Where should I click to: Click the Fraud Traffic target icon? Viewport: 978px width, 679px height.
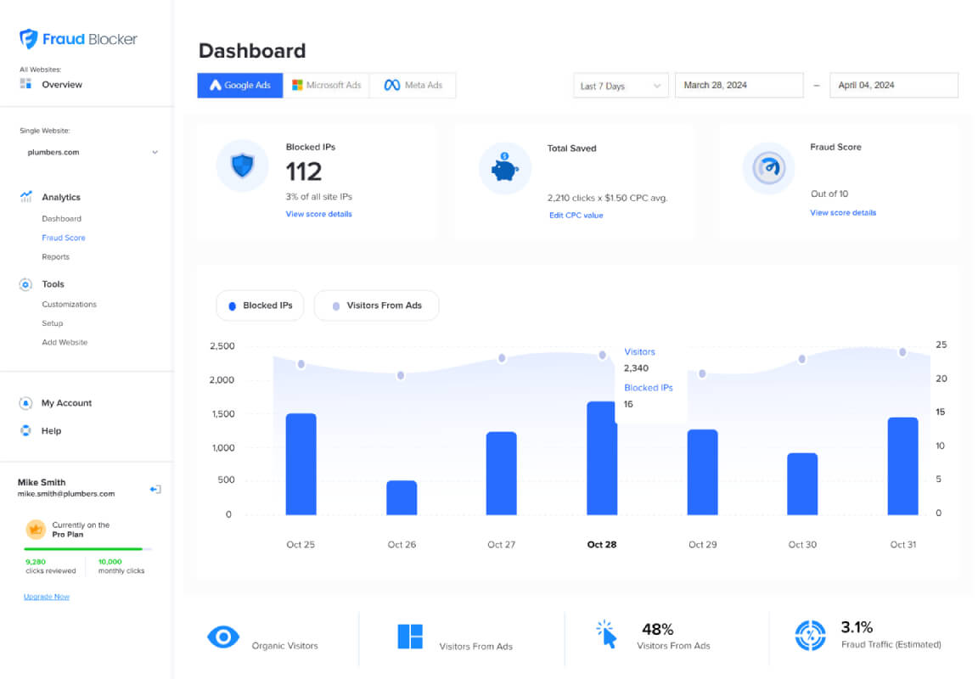[x=810, y=636]
